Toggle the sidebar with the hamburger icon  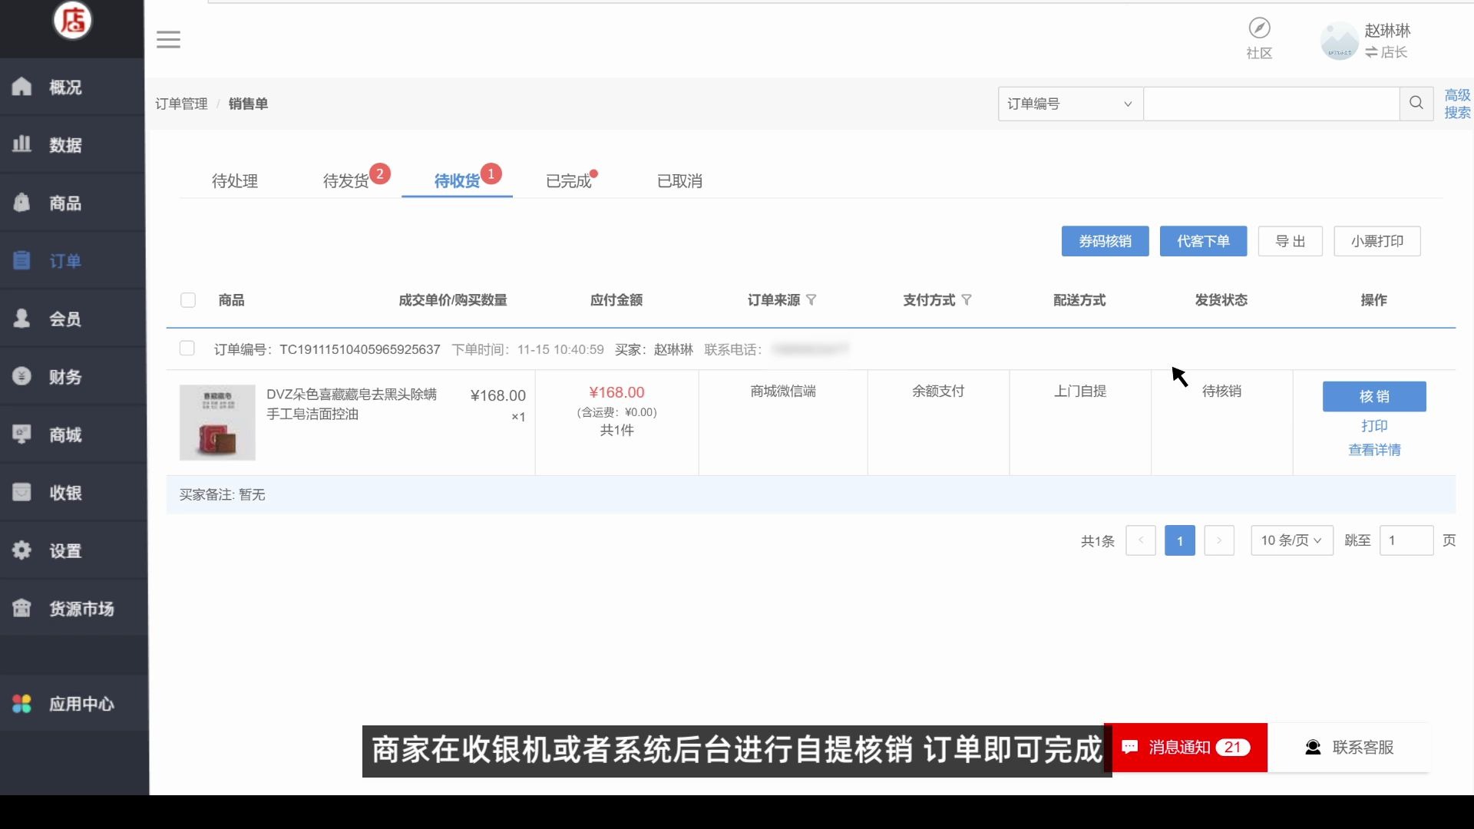[x=168, y=39]
